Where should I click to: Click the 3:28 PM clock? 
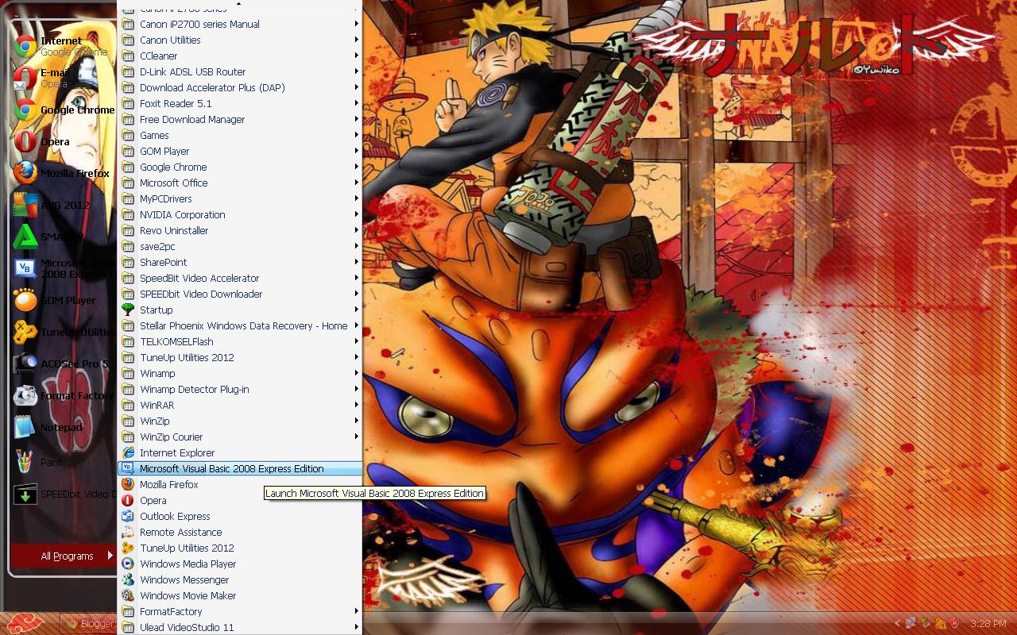tap(988, 623)
